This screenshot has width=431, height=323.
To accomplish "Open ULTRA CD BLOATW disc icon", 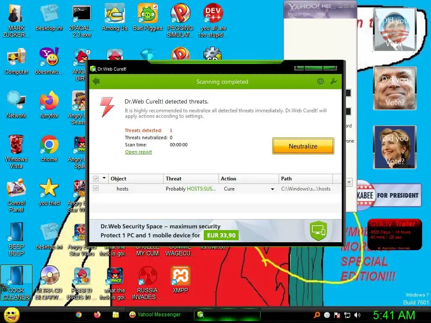I will [49, 283].
